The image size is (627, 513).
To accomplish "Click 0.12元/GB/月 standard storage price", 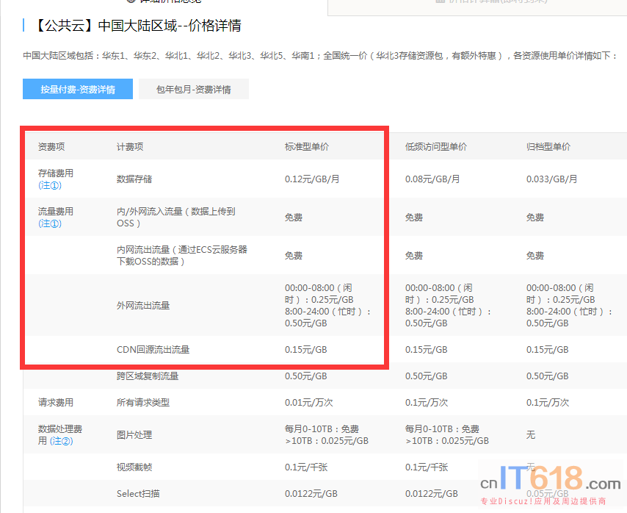I will (x=312, y=179).
